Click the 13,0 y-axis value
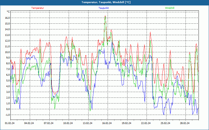The width and height of the screenshot is (209, 130). click(7, 35)
